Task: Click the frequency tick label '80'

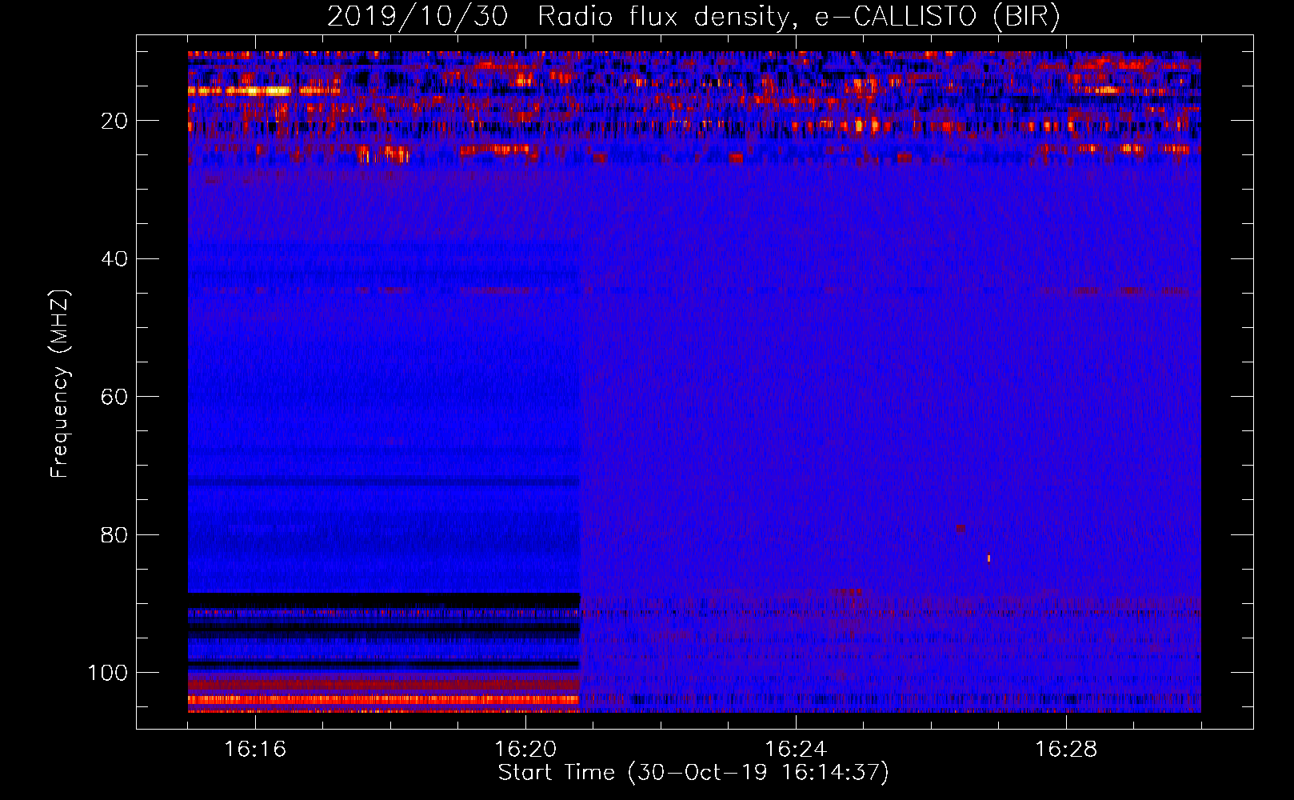Action: point(115,535)
